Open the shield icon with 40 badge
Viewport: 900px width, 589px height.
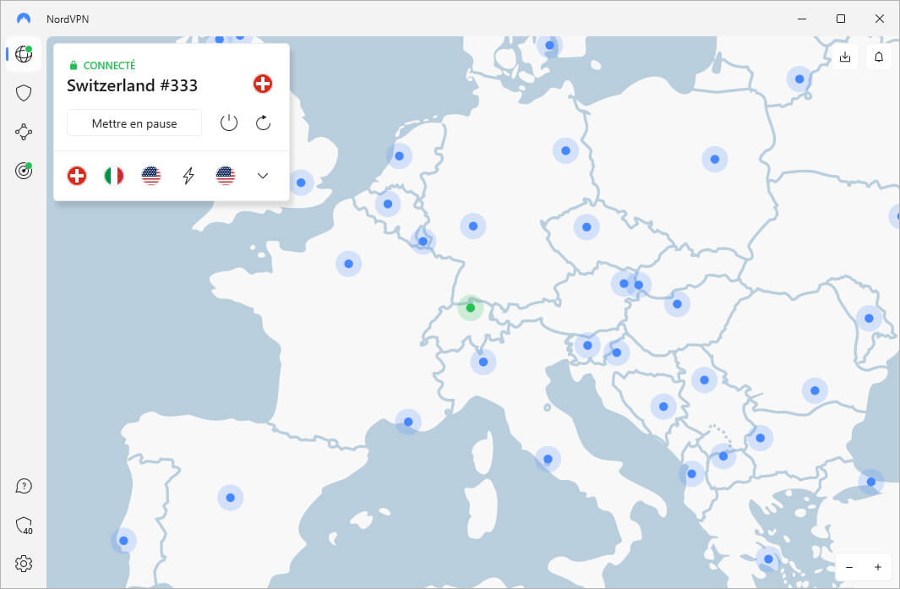(x=24, y=526)
